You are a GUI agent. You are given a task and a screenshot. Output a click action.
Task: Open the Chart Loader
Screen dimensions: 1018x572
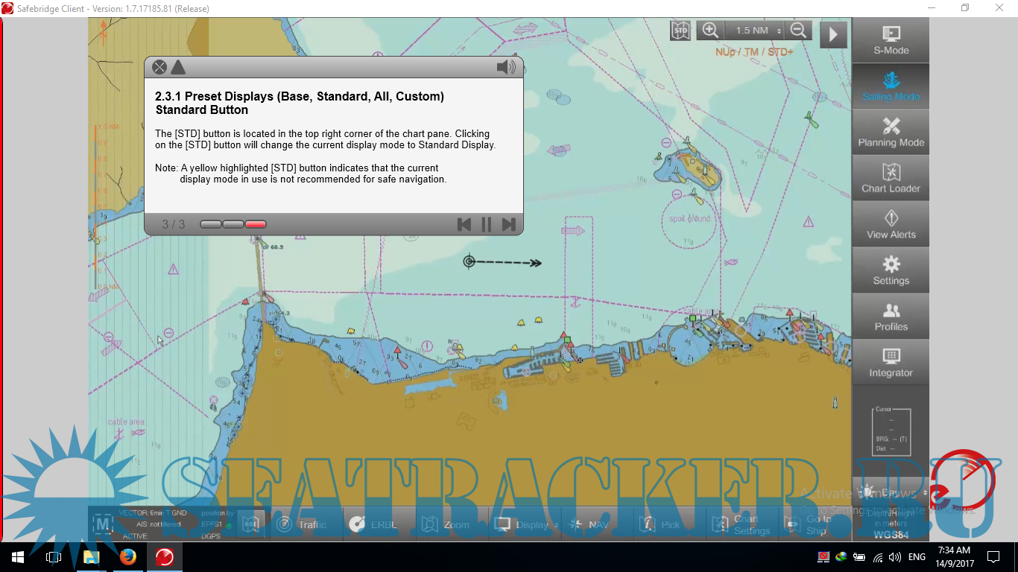coord(891,179)
